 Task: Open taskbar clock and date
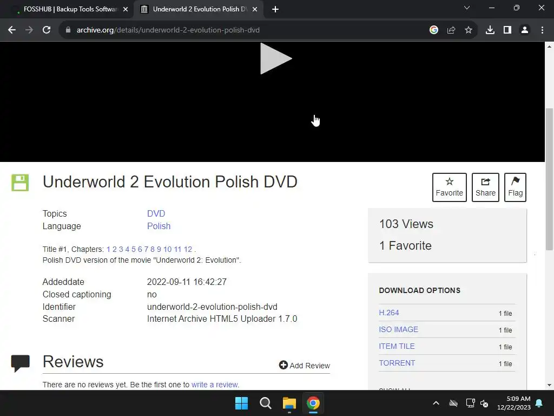pos(514,403)
